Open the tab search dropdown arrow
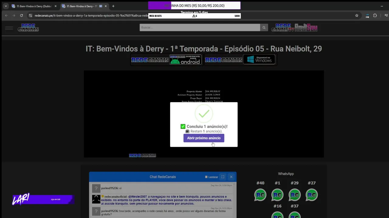389x218 pixels. pos(5,6)
